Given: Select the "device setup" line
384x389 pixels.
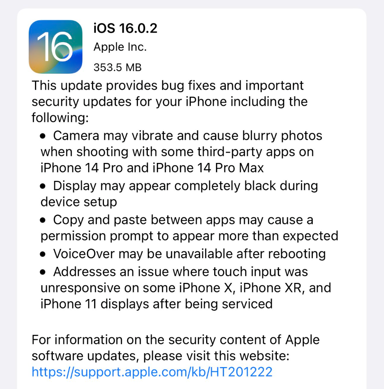Looking at the screenshot, I should click(x=79, y=202).
